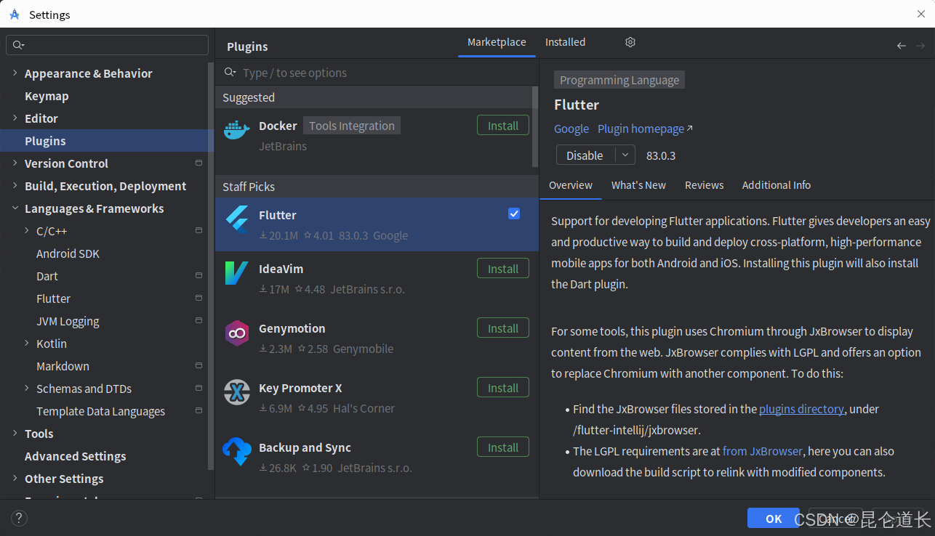Click the project-level icon beside Dart
The image size is (935, 536).
point(198,276)
